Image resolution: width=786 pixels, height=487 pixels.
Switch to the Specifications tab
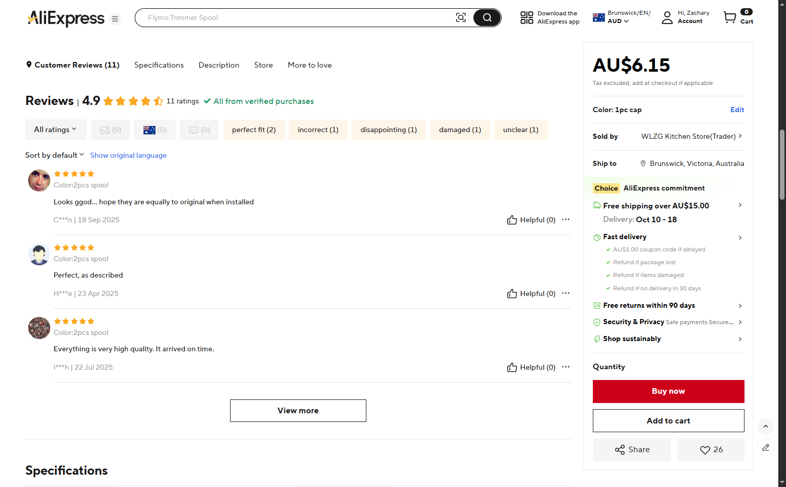click(159, 65)
